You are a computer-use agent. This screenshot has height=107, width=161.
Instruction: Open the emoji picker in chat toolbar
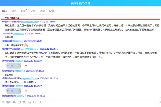point(3,102)
